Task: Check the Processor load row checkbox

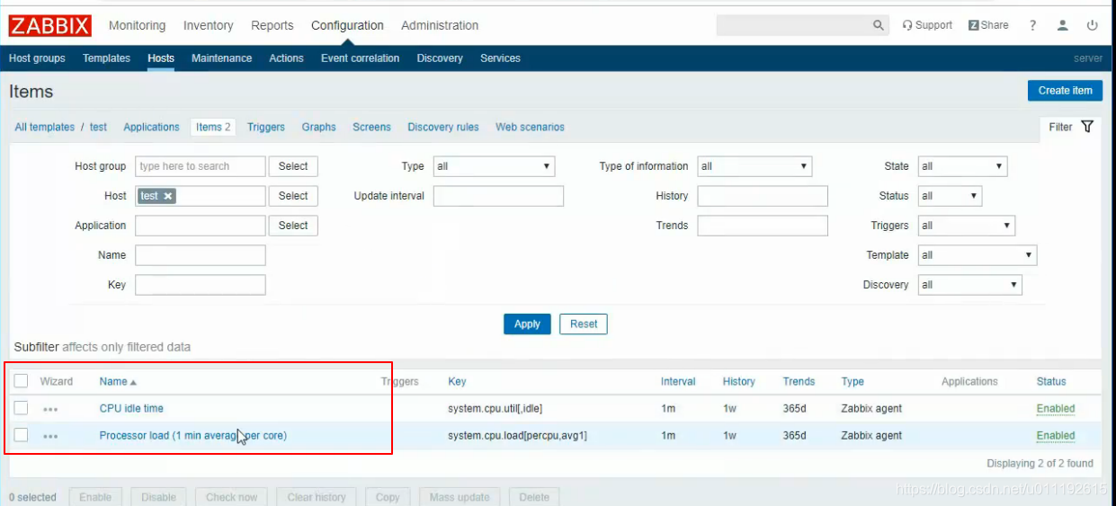Action: (21, 435)
